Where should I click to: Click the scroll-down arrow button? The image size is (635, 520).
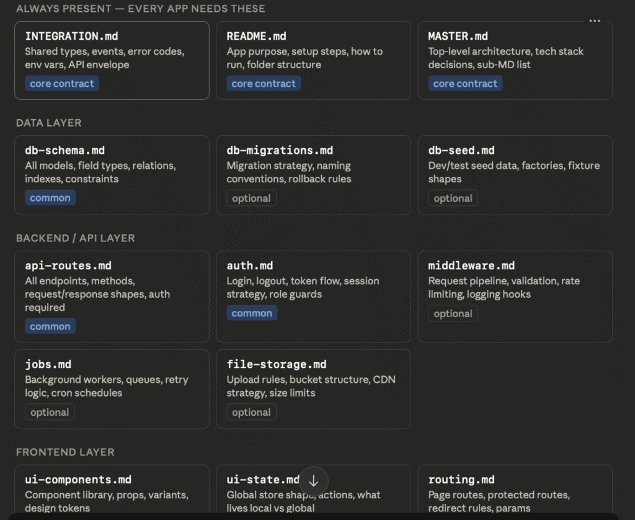[x=313, y=481]
